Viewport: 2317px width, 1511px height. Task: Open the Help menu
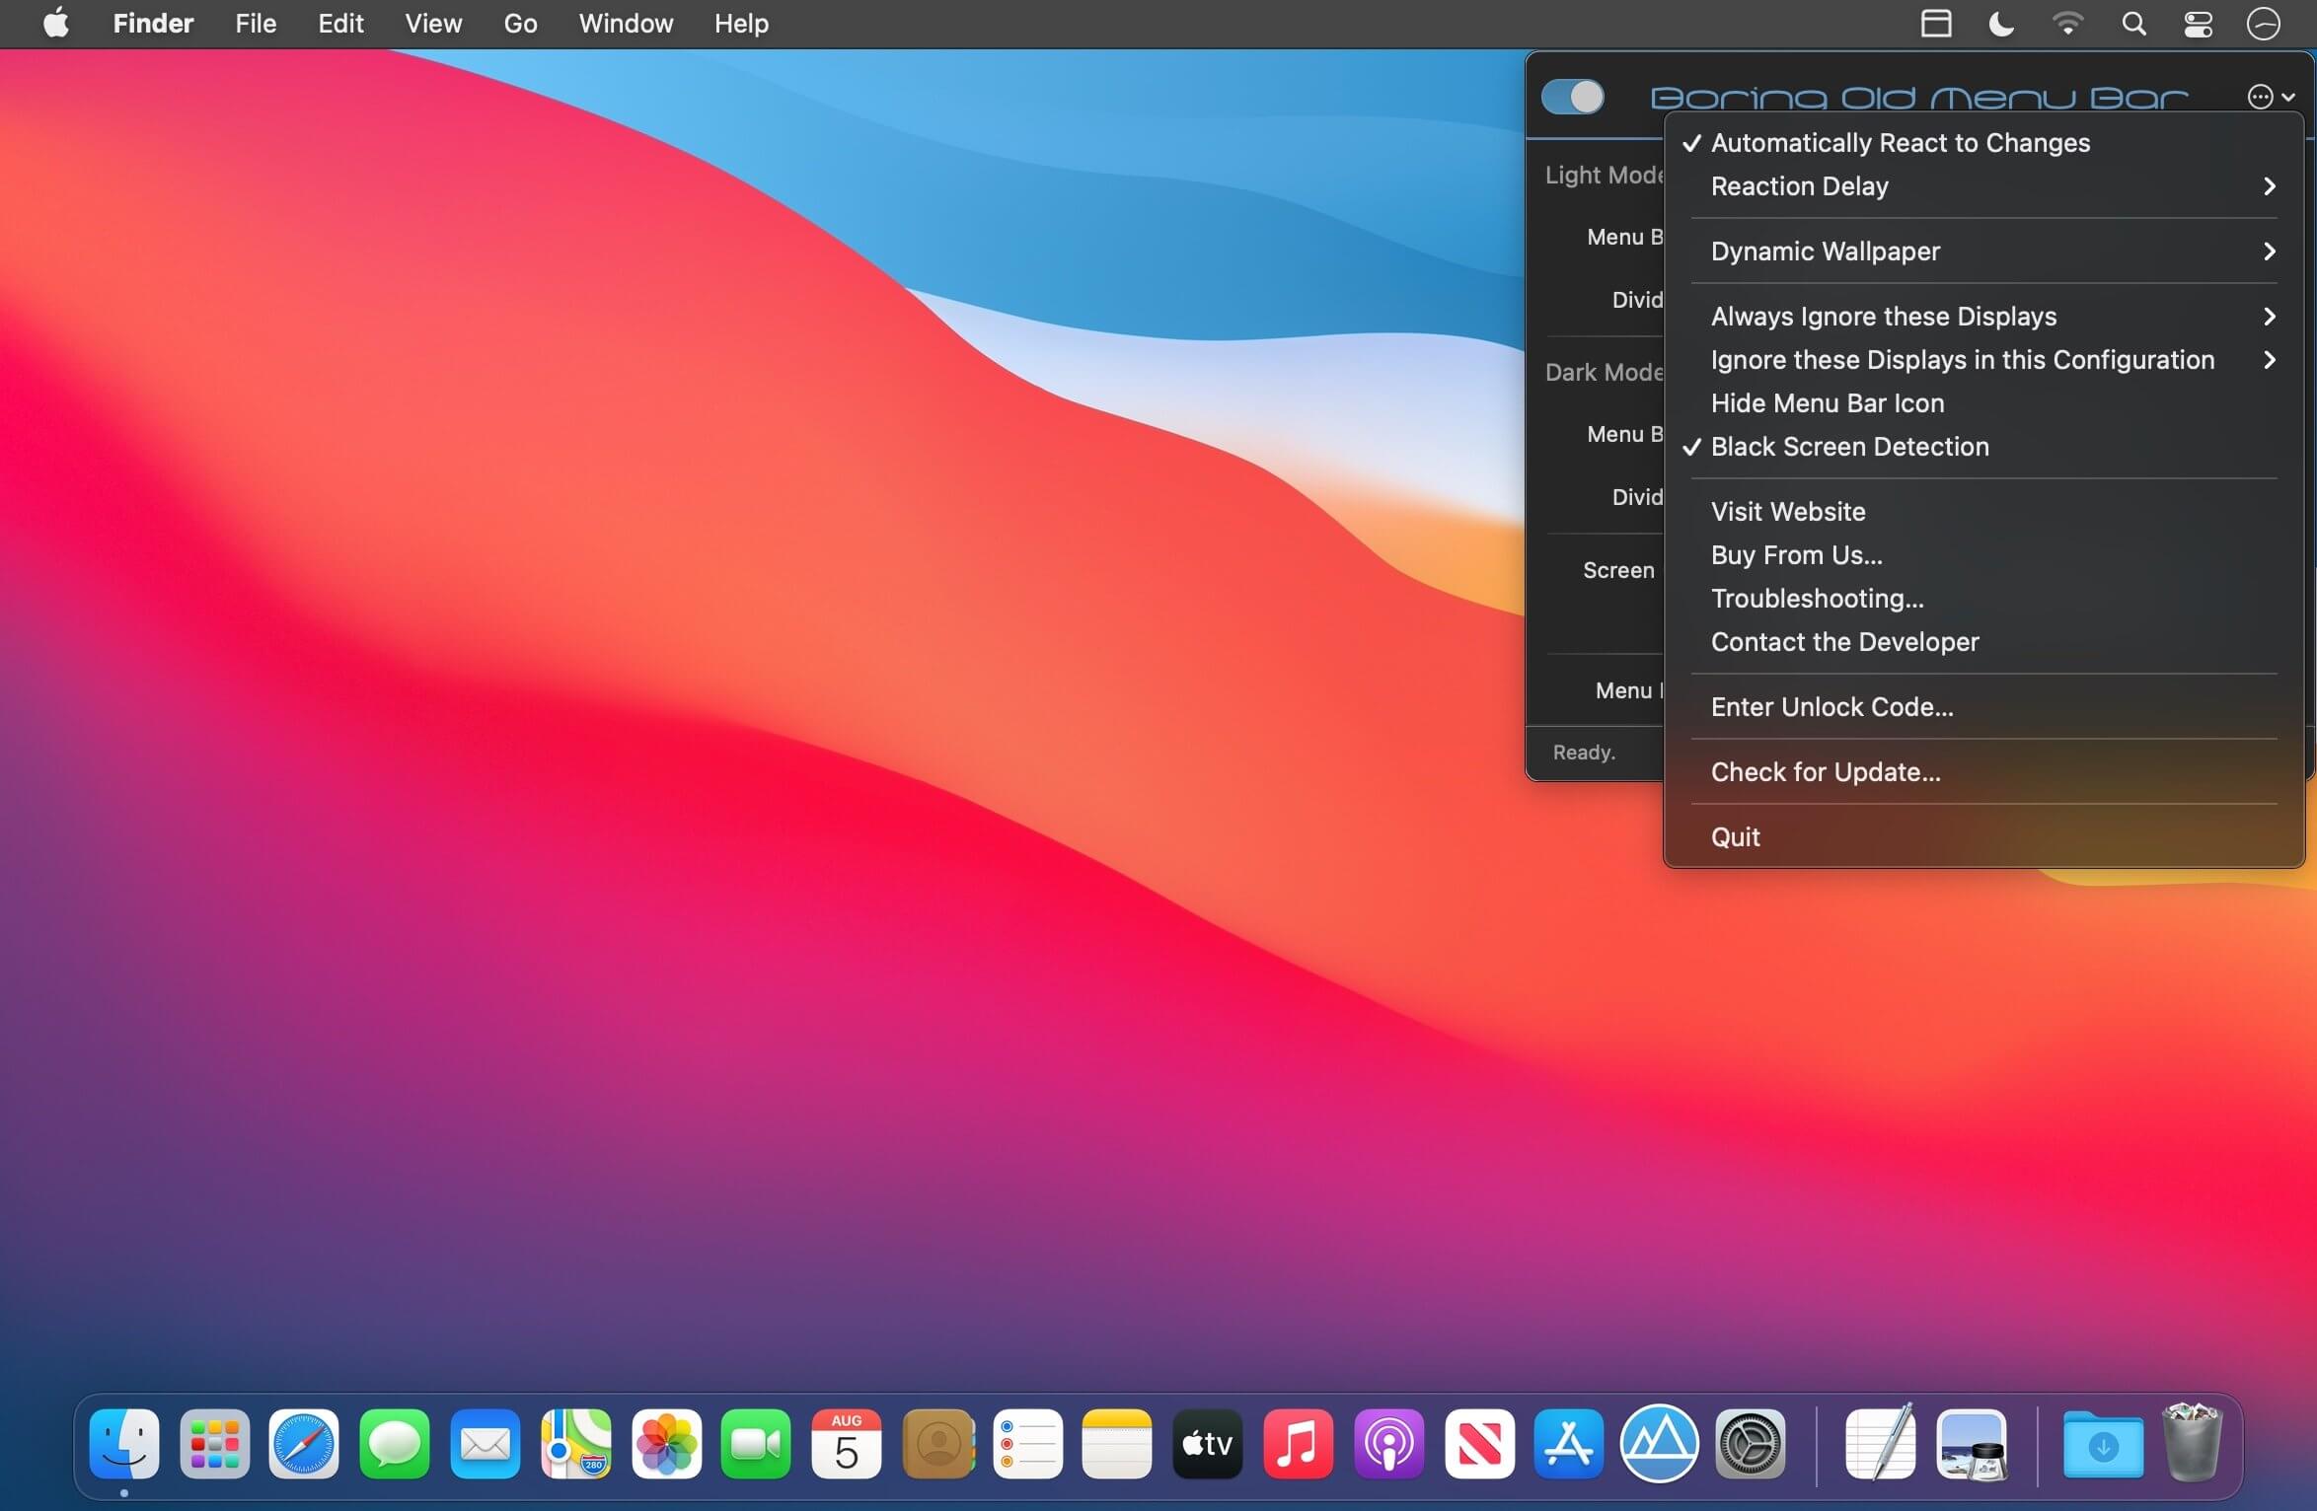point(741,24)
